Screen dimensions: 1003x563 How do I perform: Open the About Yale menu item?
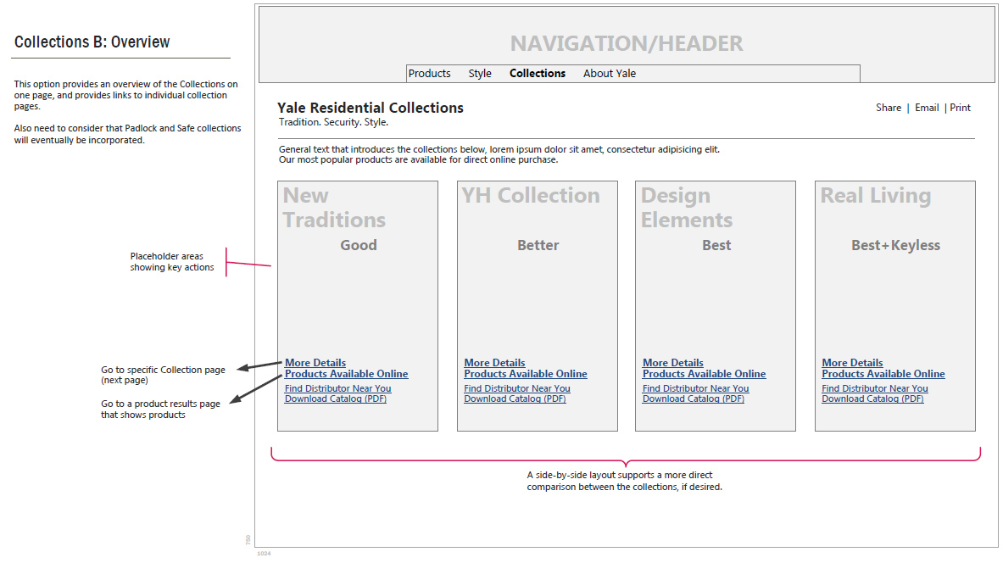[x=609, y=74]
